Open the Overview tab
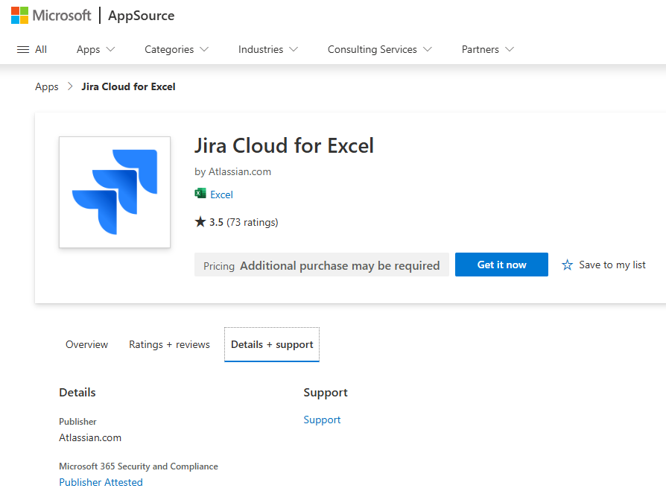 86,344
